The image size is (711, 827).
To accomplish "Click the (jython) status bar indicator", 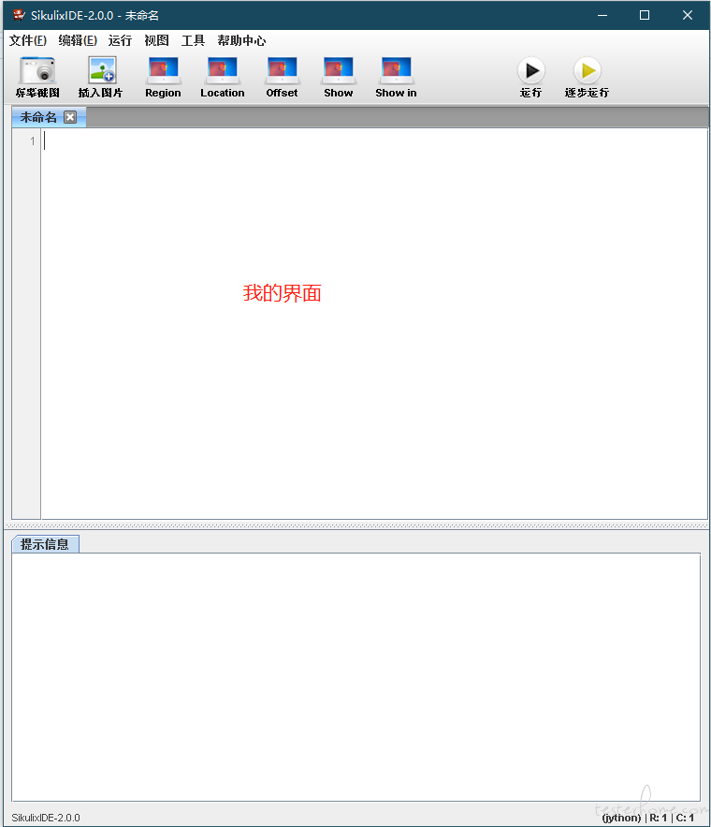I will click(621, 818).
